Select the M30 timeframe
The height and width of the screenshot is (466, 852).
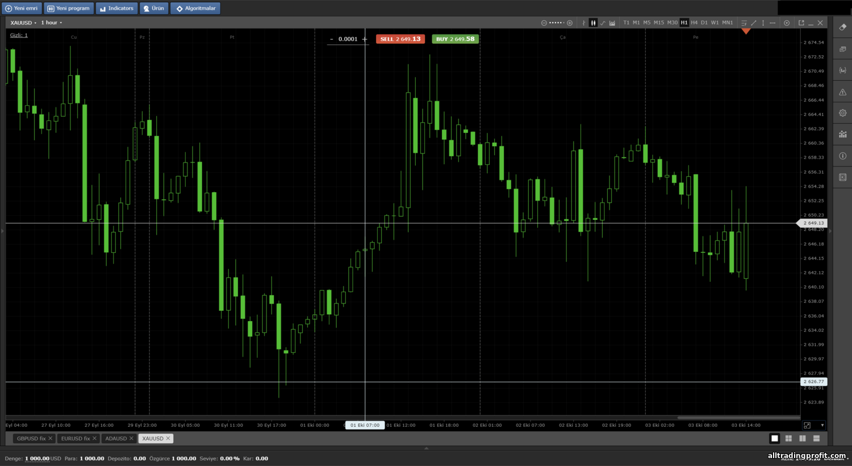click(672, 23)
